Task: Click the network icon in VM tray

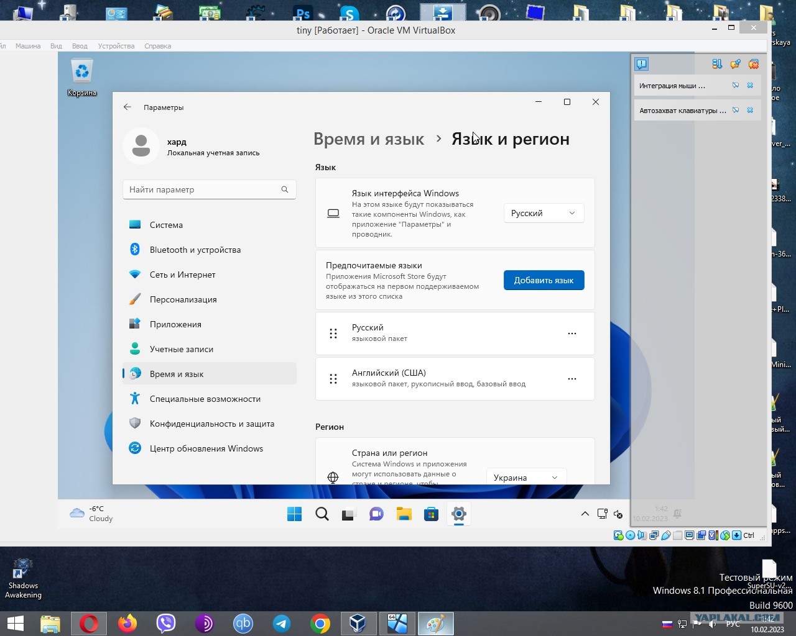Action: pyautogui.click(x=603, y=514)
